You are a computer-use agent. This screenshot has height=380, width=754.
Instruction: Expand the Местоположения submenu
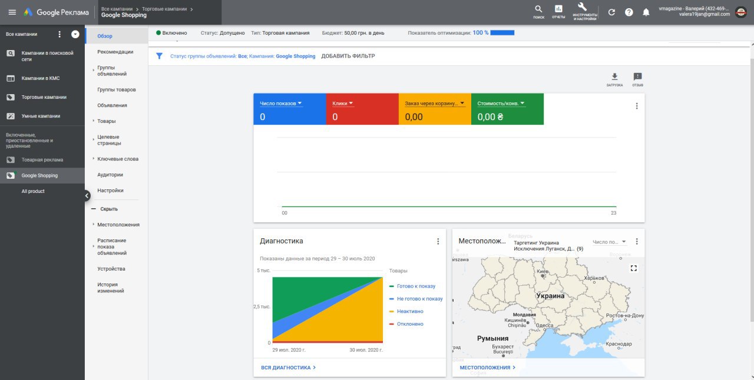tap(93, 225)
